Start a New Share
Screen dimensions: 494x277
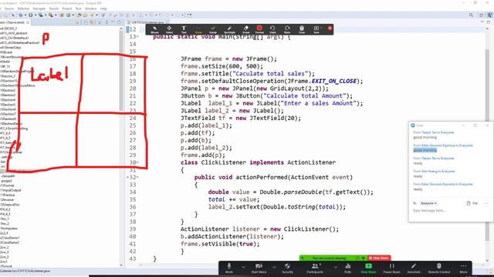coord(368,268)
